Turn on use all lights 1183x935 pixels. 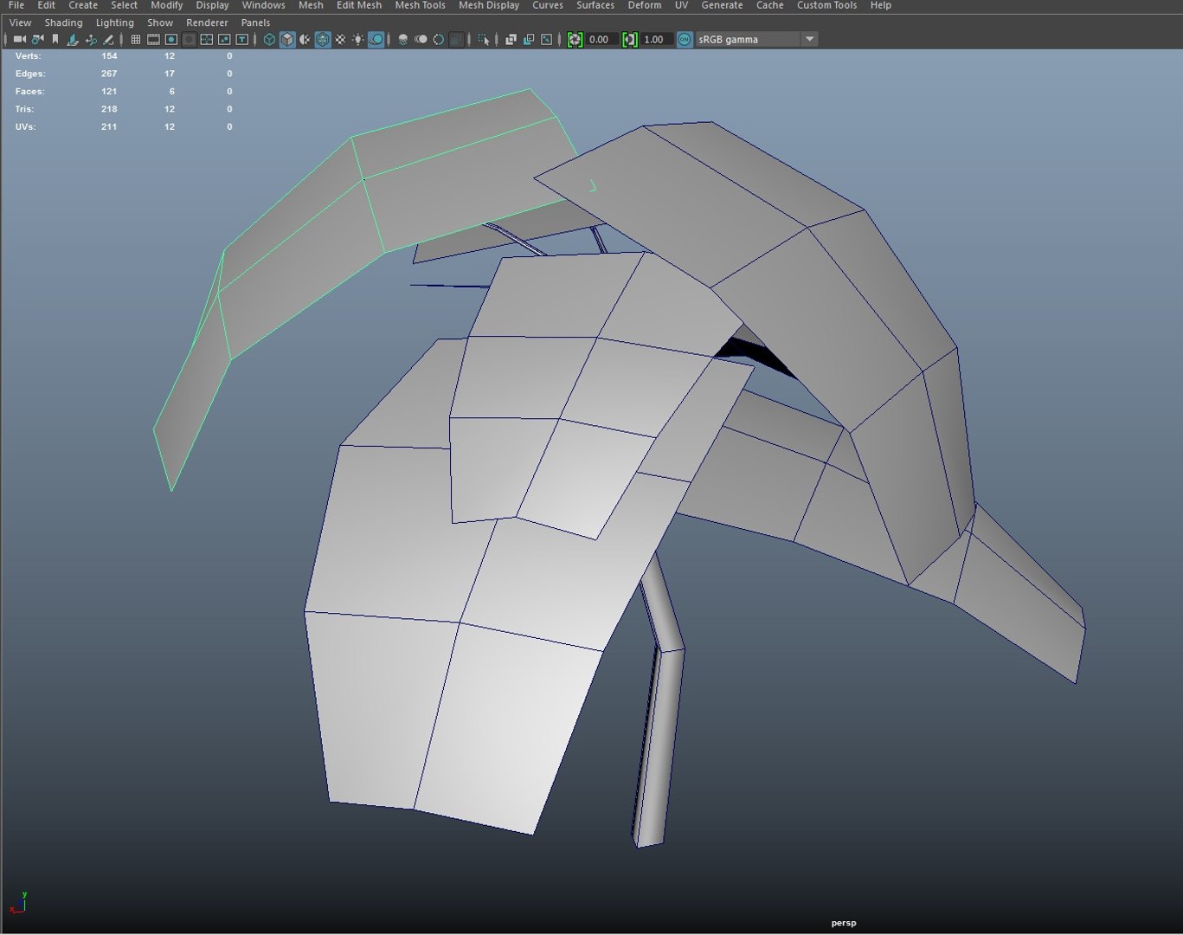(x=358, y=39)
